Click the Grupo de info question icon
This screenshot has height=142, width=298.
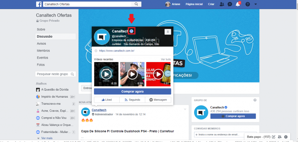[x=255, y=100]
